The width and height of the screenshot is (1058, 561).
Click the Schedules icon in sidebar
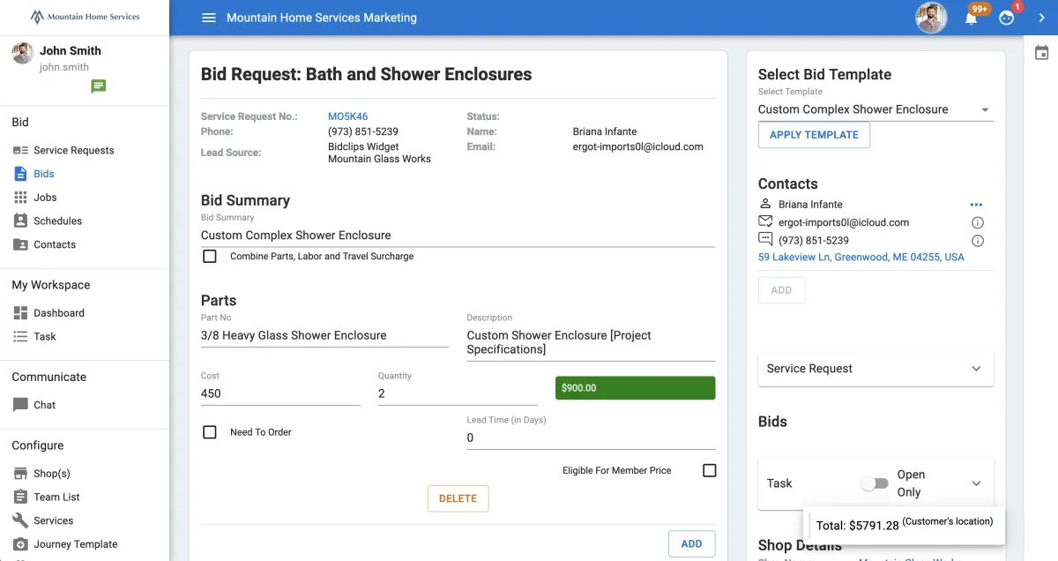[x=20, y=221]
